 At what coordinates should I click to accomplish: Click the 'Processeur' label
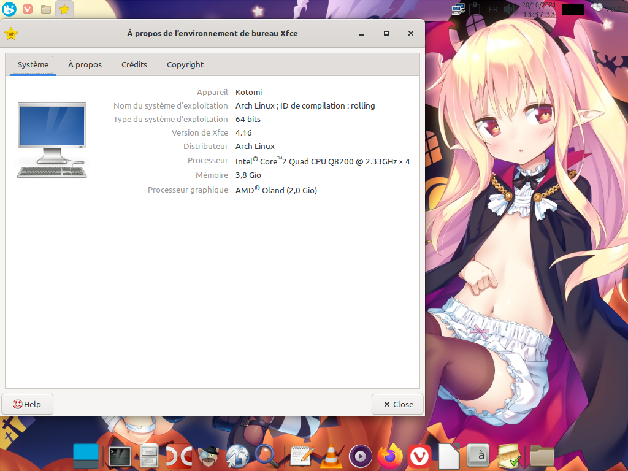point(208,161)
